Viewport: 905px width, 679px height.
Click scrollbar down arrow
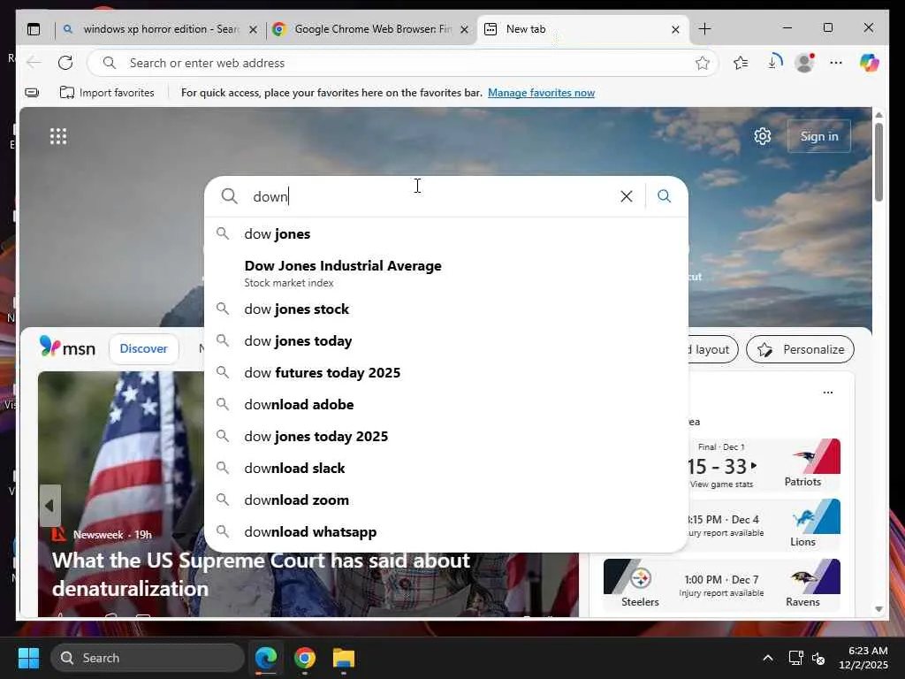(878, 609)
